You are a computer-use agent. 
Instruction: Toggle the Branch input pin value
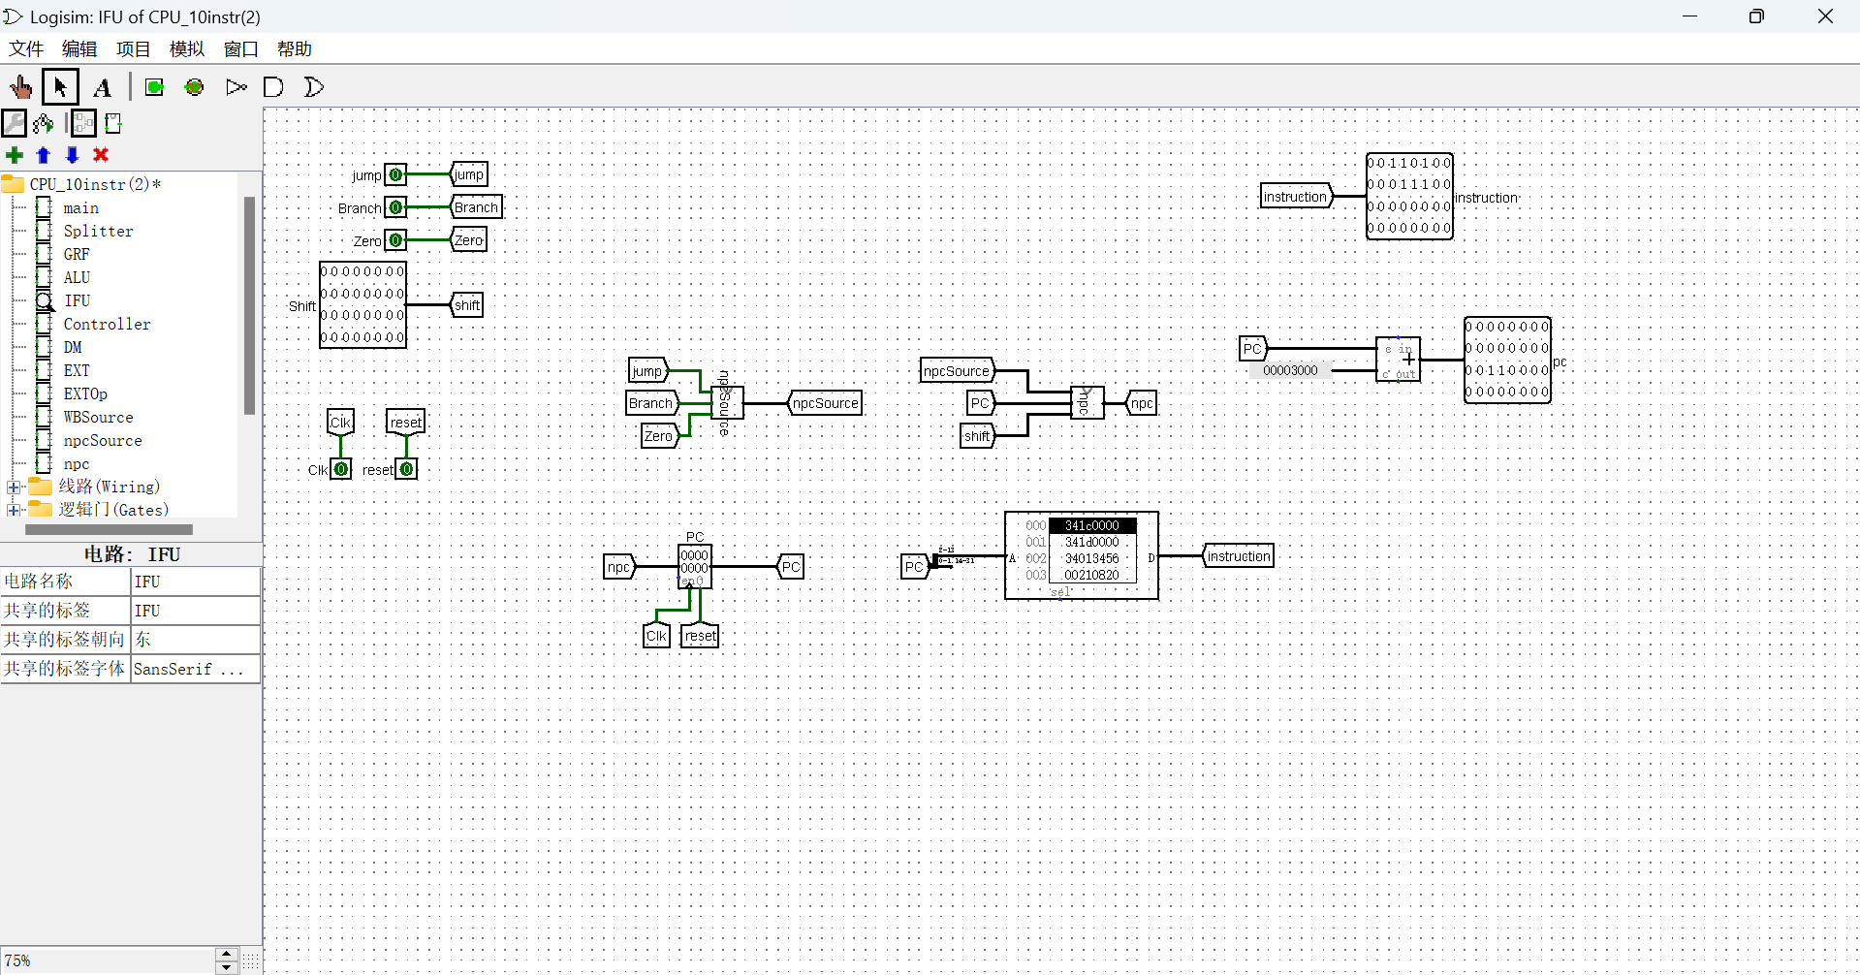[x=395, y=207]
